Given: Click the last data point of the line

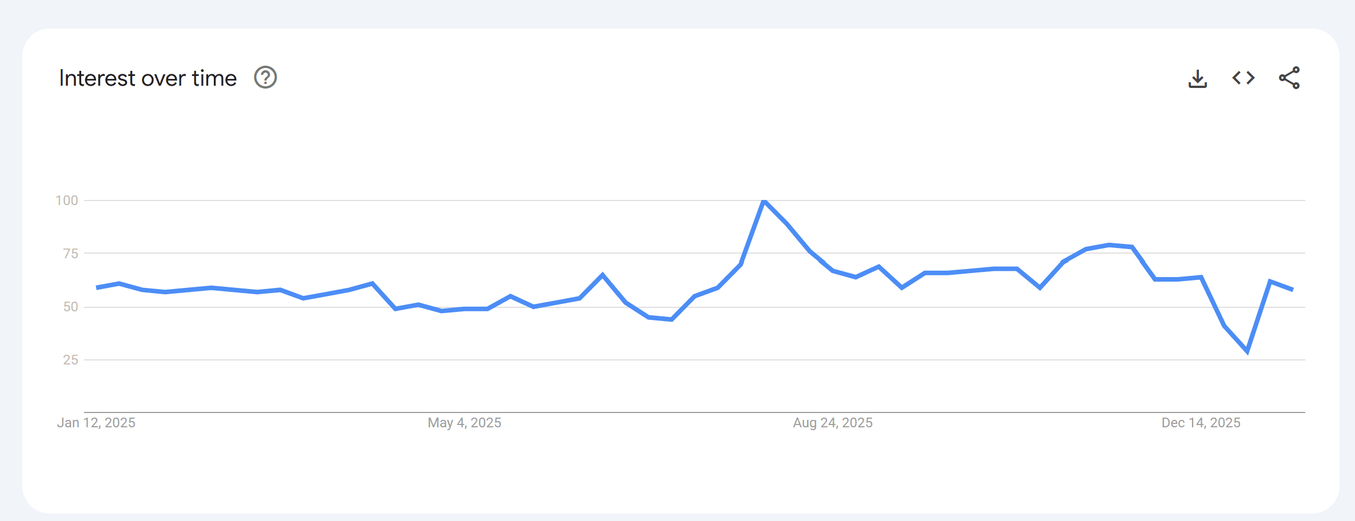Looking at the screenshot, I should click(x=1293, y=290).
